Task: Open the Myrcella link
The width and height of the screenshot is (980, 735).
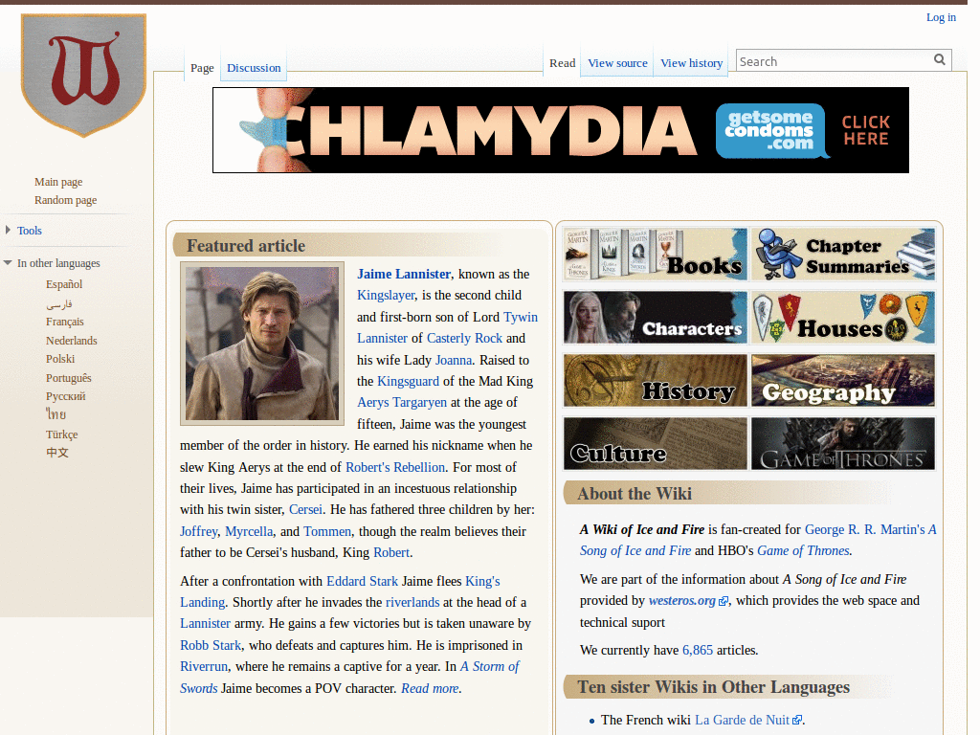Action: pos(249,531)
